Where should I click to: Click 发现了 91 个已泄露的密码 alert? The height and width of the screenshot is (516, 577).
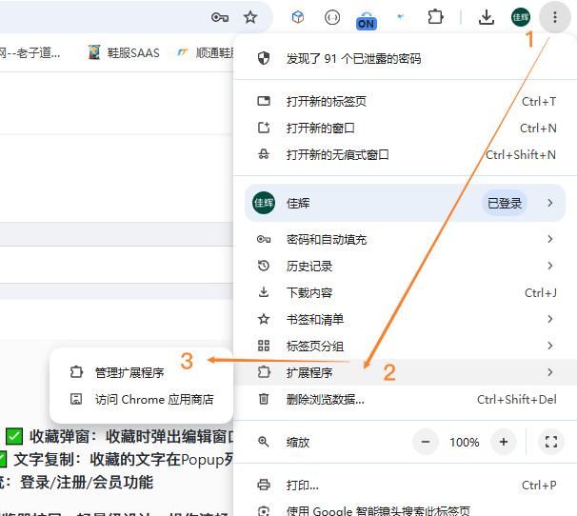[405, 58]
